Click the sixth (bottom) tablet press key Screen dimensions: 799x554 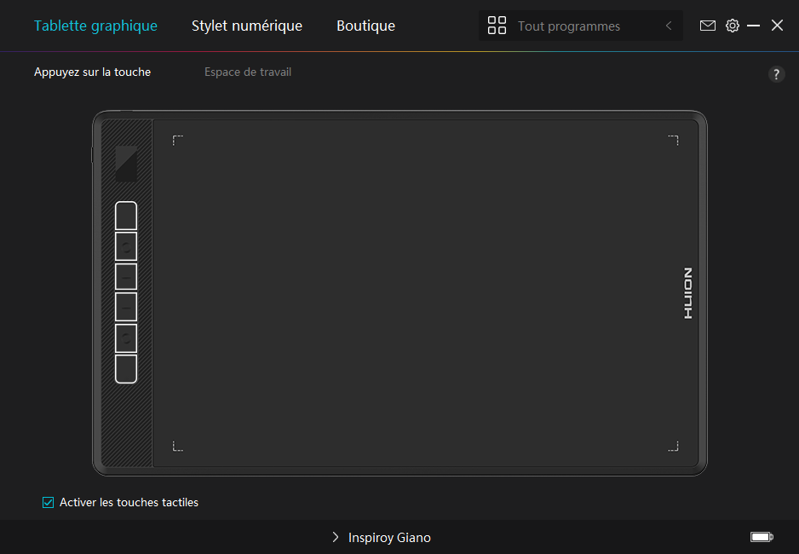point(125,369)
